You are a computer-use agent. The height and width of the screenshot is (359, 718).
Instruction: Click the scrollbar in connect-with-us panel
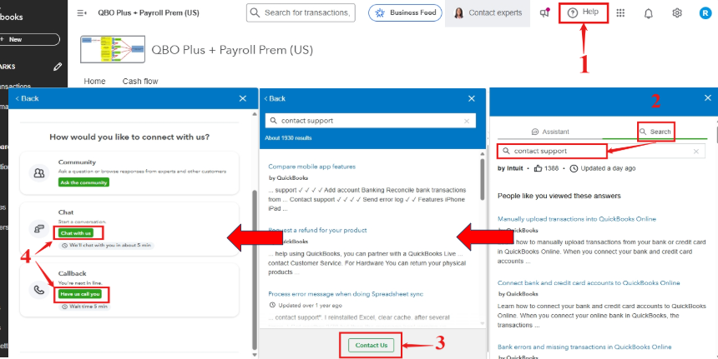[255, 270]
